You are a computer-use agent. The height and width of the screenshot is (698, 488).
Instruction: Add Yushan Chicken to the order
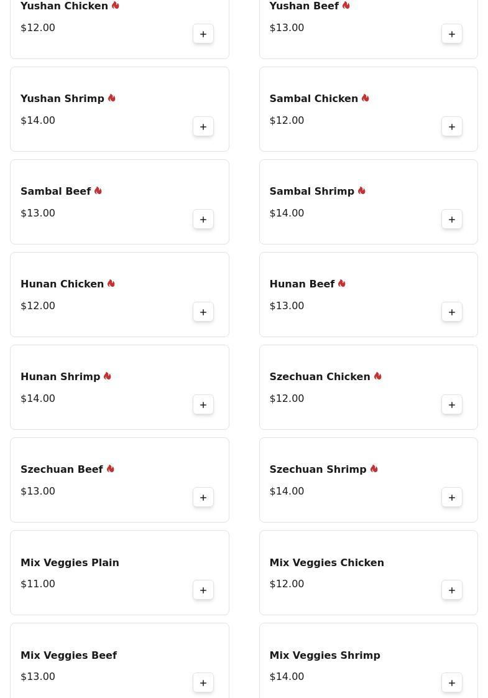click(x=203, y=34)
